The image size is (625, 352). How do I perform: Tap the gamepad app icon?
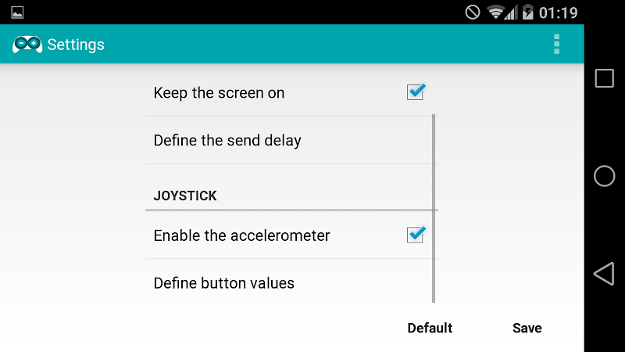[27, 45]
